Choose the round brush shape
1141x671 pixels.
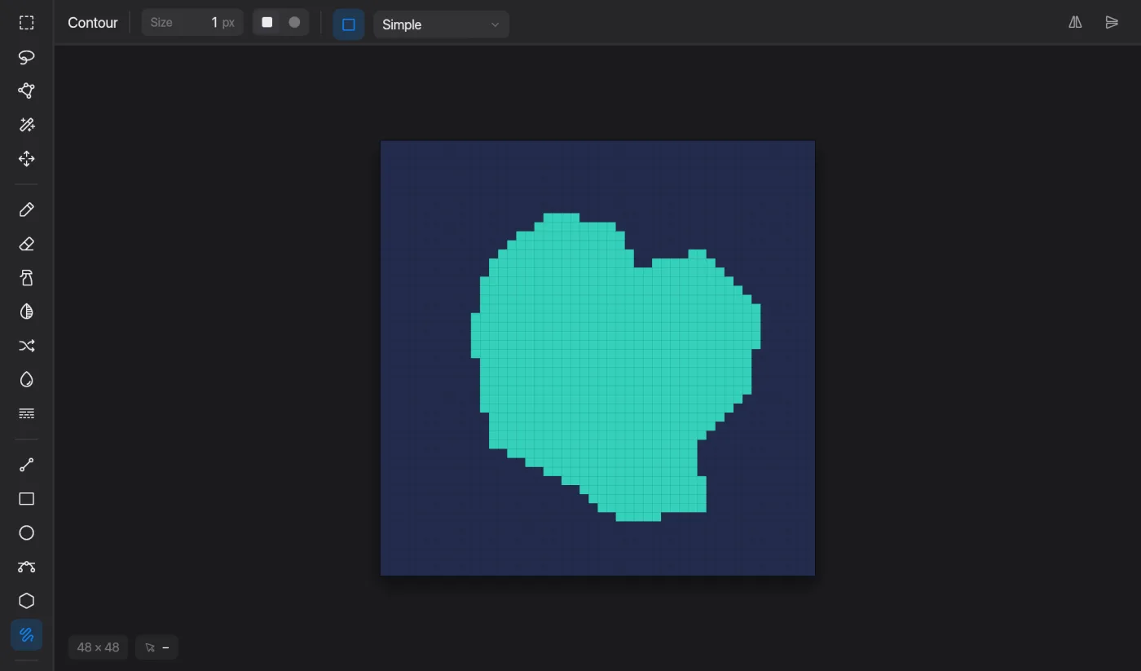294,23
